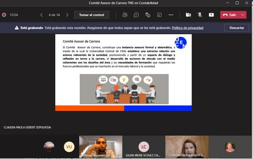Image resolution: width=253 pixels, height=159 pixels.
Task: Unmute the microphone
Action: click(200, 15)
